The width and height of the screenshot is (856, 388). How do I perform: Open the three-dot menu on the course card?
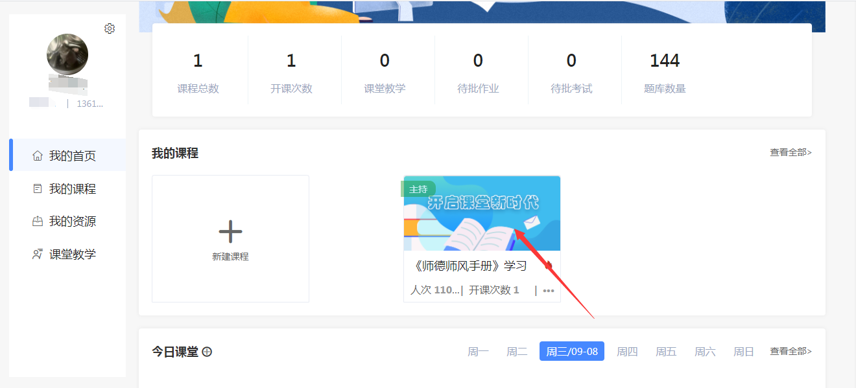click(x=549, y=291)
